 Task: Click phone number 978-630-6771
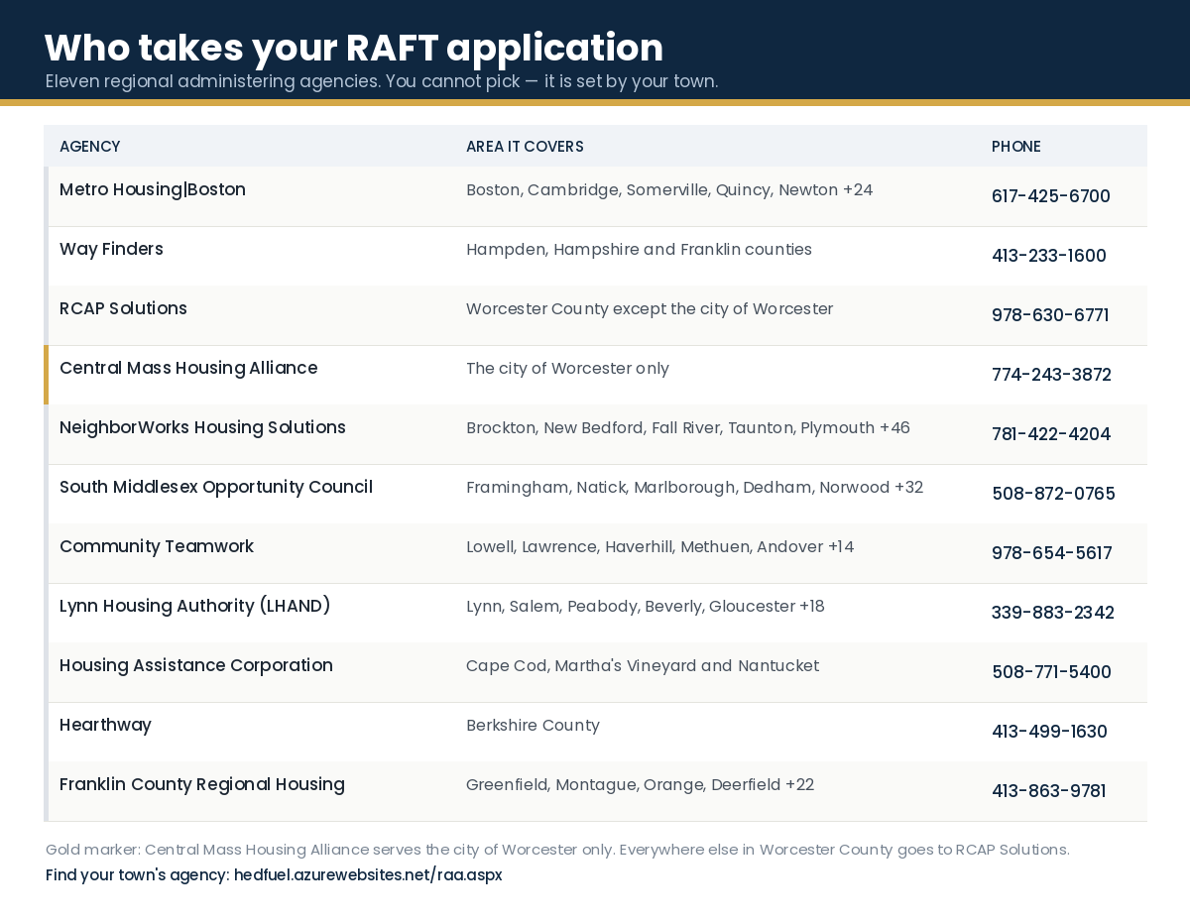[1050, 315]
